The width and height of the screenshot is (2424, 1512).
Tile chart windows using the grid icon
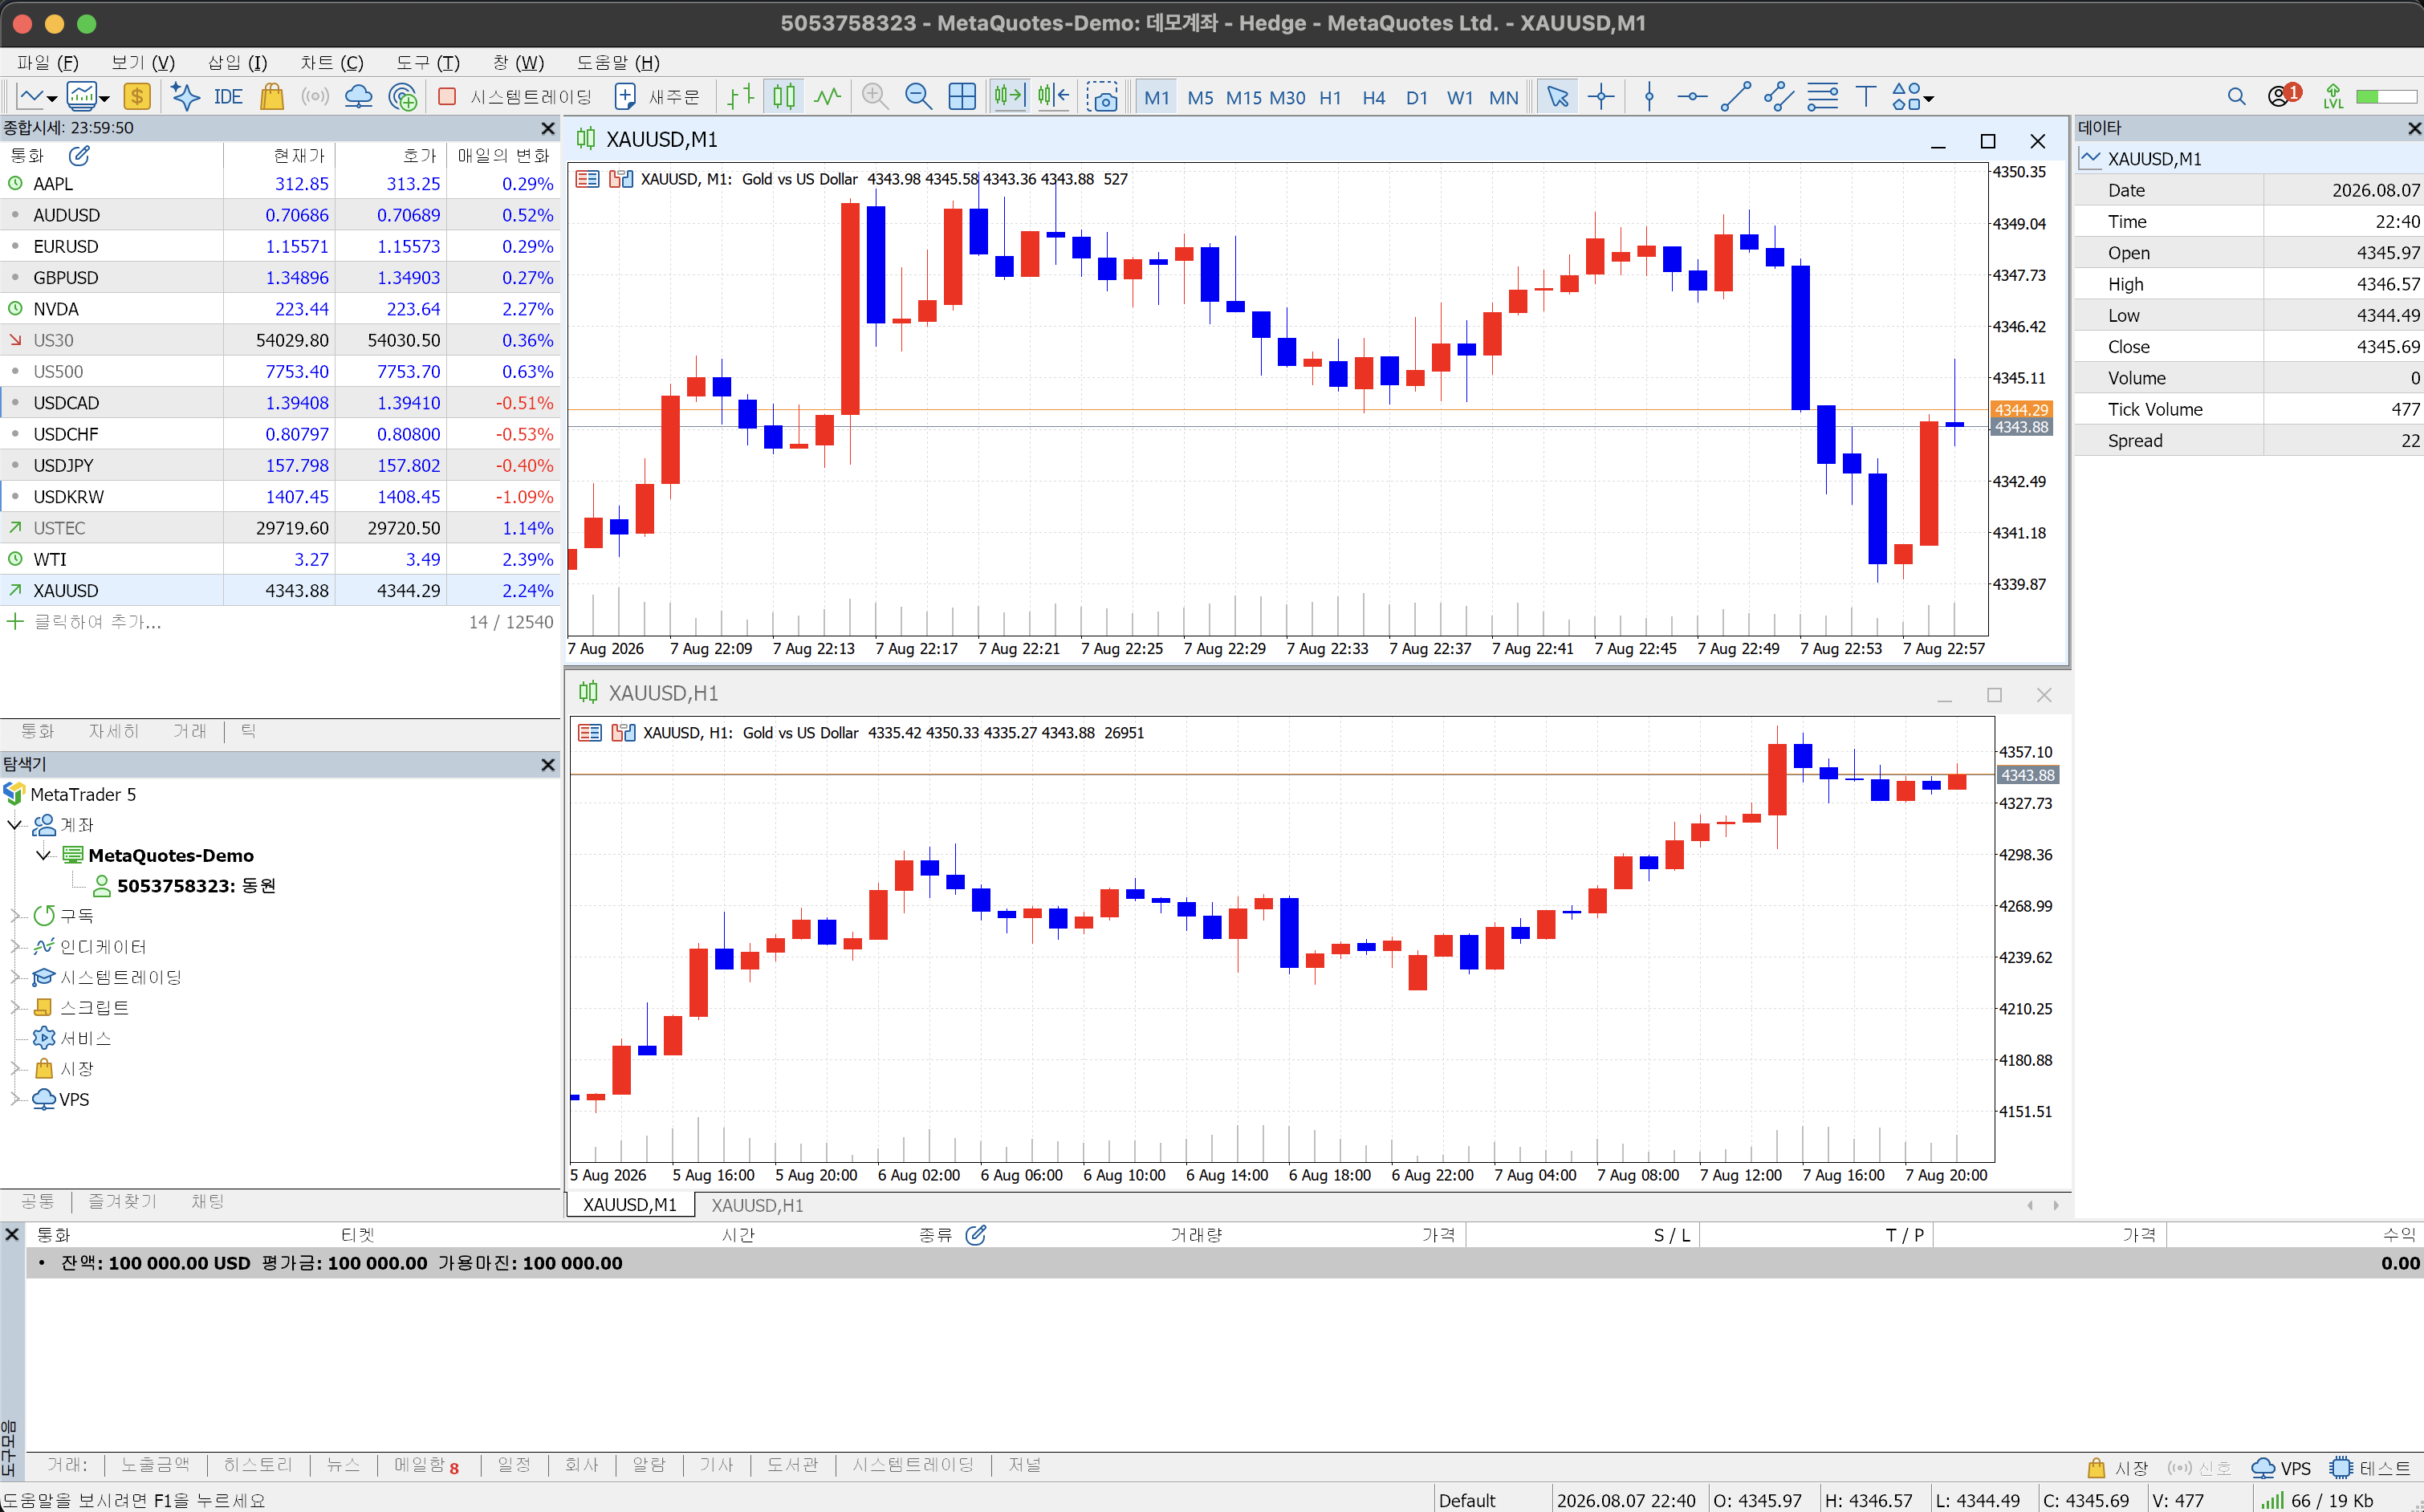pyautogui.click(x=962, y=97)
